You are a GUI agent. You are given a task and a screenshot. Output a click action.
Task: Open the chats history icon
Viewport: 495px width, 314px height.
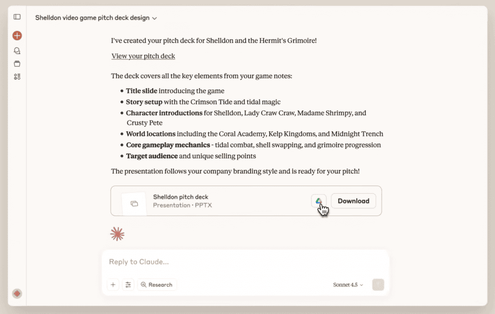coord(17,51)
